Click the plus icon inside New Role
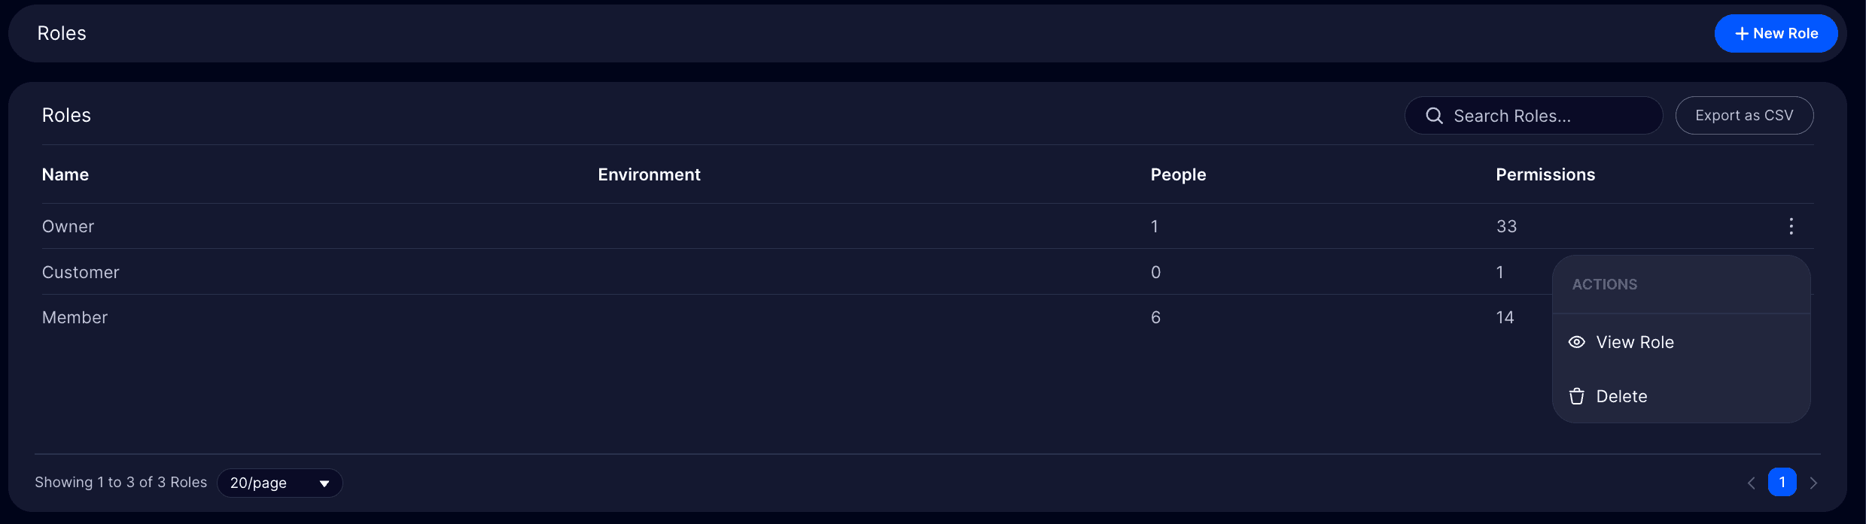The height and width of the screenshot is (524, 1866). (1741, 33)
